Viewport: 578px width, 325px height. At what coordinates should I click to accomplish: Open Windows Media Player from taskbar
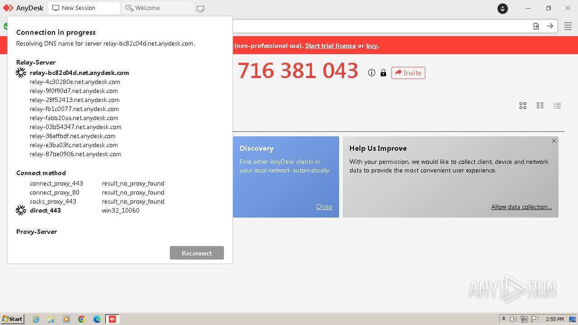(x=66, y=319)
